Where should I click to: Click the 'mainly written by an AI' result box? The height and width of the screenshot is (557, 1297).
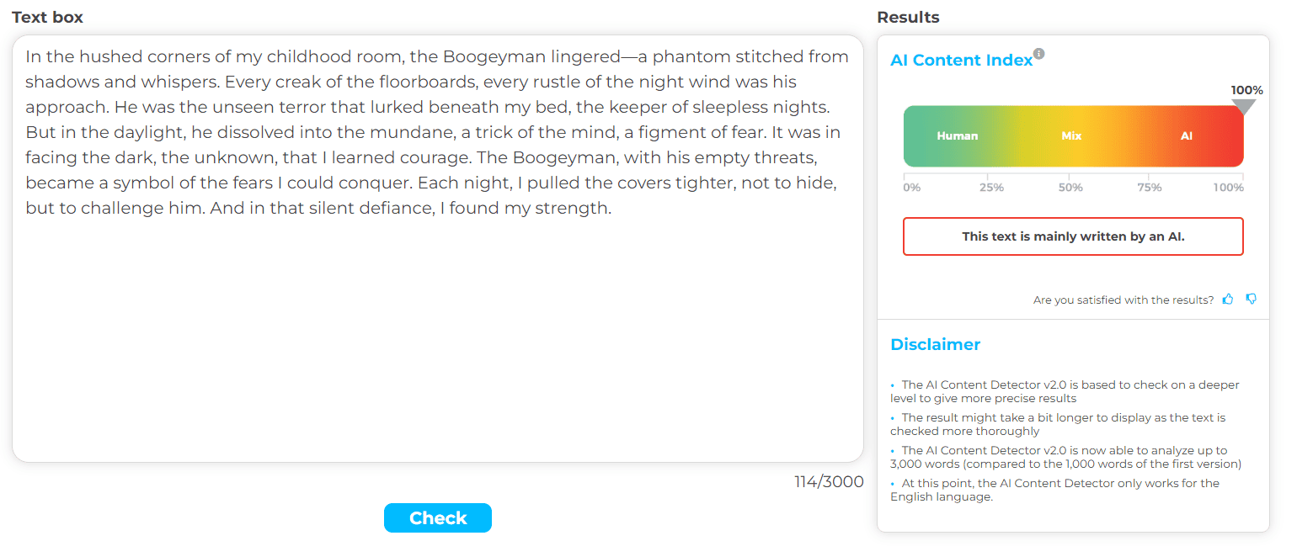click(x=1073, y=236)
